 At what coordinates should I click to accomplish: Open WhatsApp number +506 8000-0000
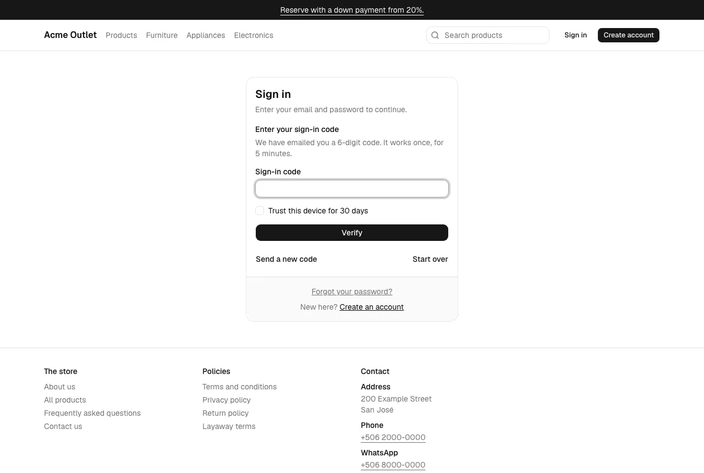click(393, 465)
